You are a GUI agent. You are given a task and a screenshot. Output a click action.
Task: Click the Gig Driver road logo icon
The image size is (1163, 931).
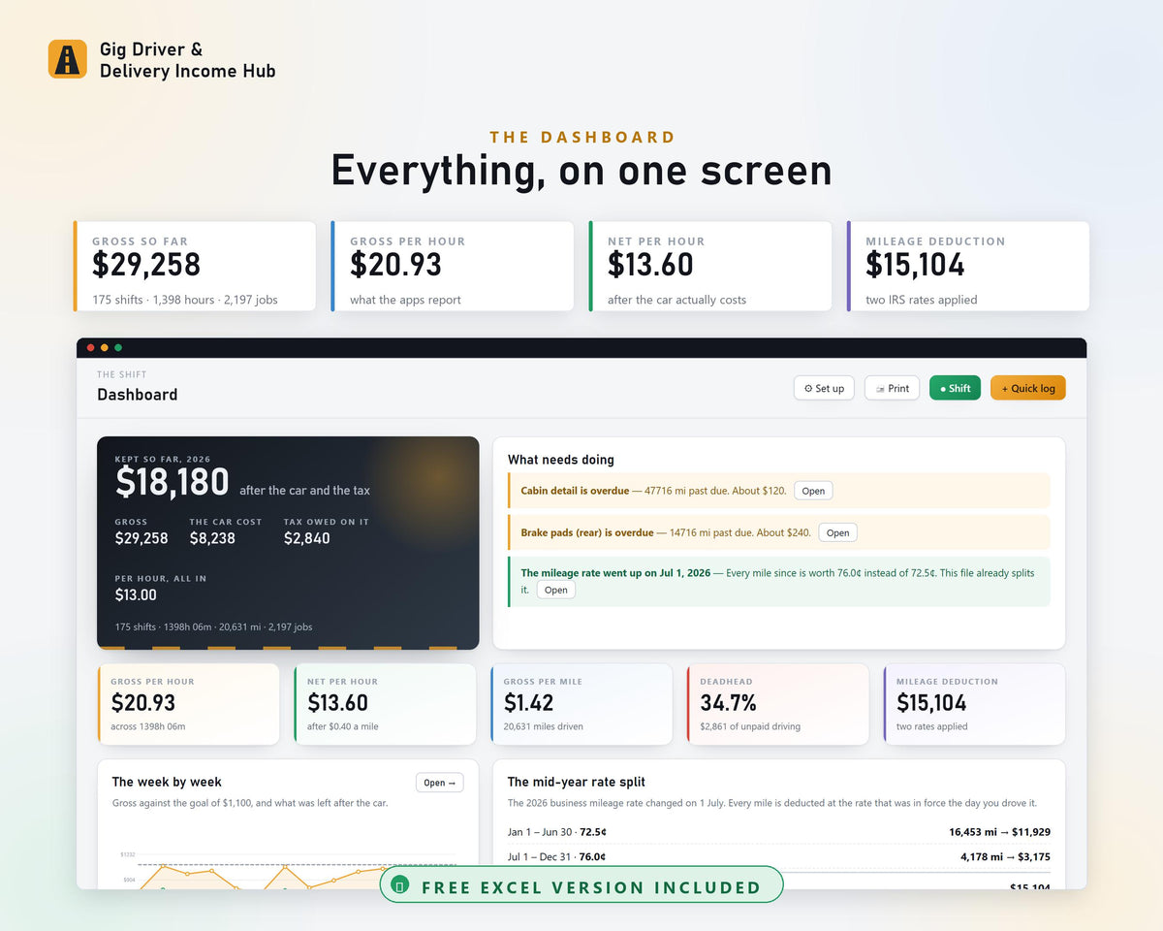click(67, 59)
